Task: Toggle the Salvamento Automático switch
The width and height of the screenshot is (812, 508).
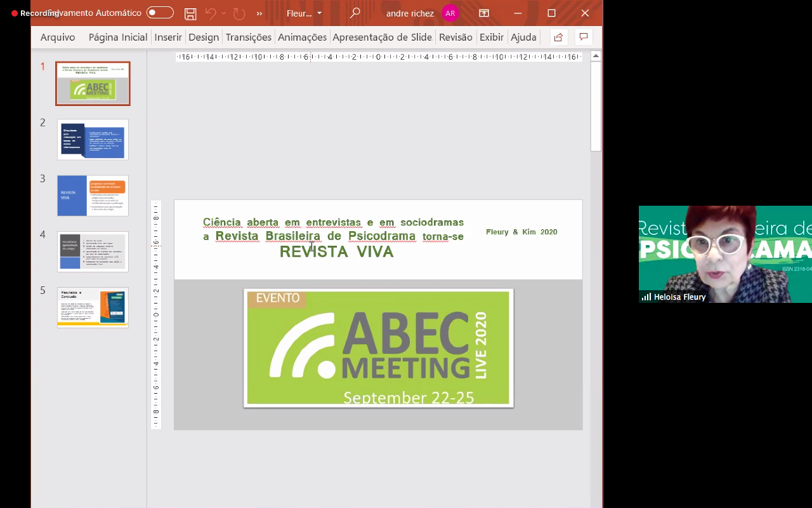Action: pos(160,13)
